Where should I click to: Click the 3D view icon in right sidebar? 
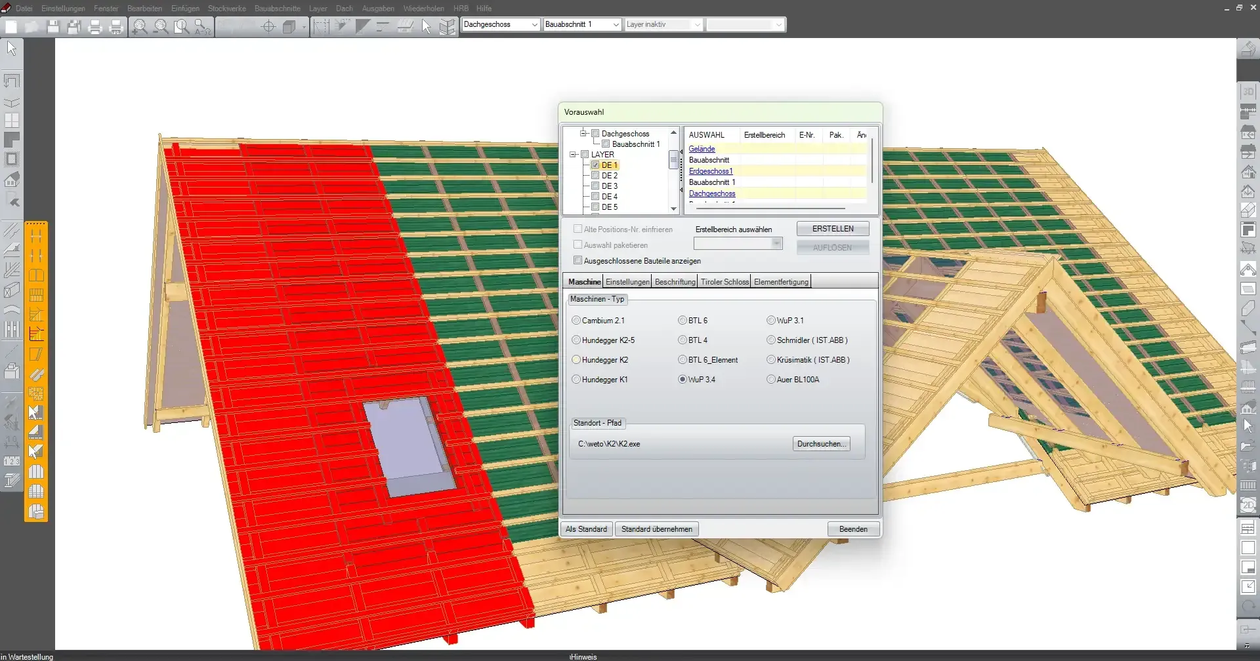(1248, 92)
